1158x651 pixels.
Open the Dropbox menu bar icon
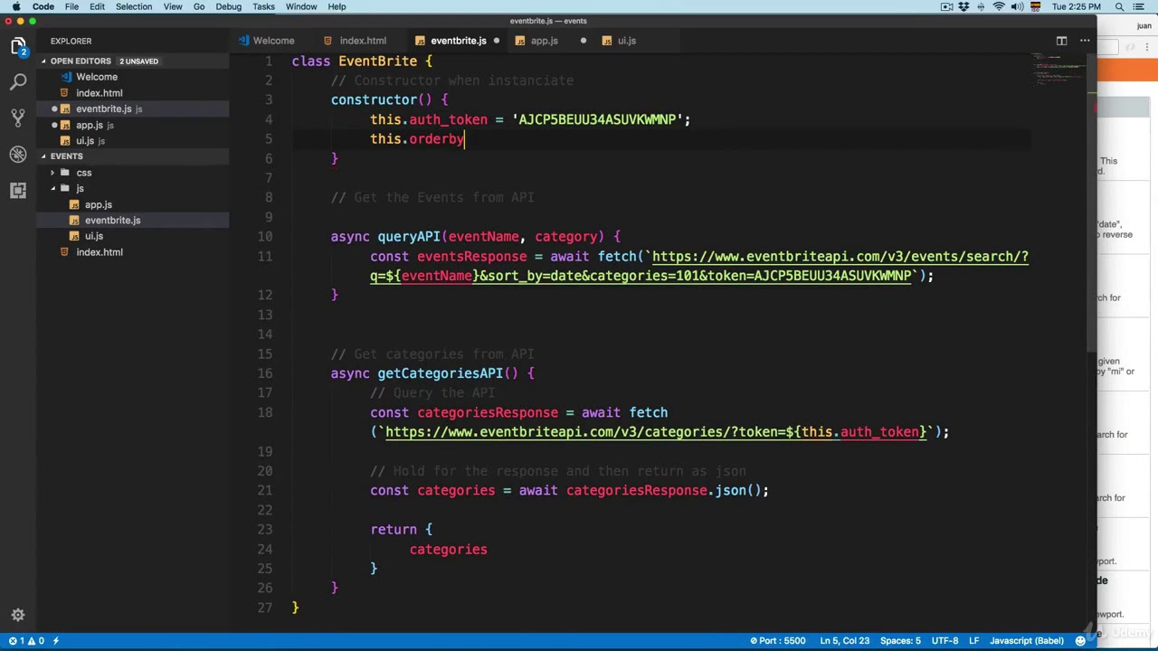(x=964, y=6)
